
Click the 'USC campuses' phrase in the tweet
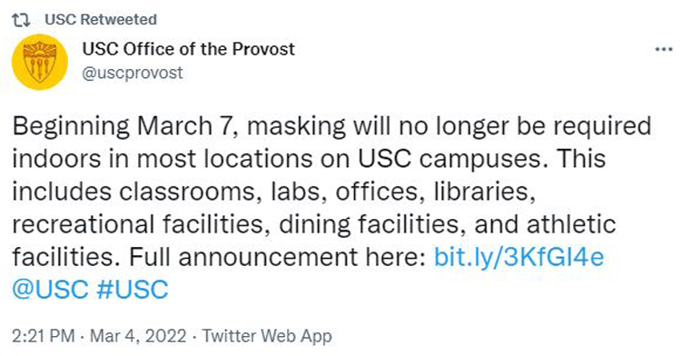tap(450, 158)
